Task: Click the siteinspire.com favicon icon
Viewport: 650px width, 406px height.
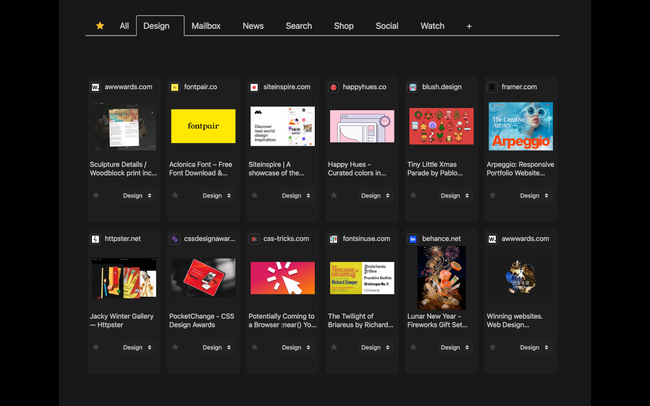Action: (x=254, y=87)
